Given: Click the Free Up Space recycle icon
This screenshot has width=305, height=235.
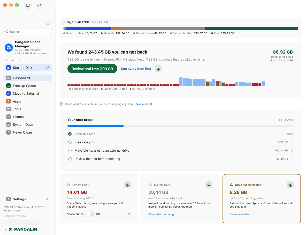Looking at the screenshot, I should (8, 86).
